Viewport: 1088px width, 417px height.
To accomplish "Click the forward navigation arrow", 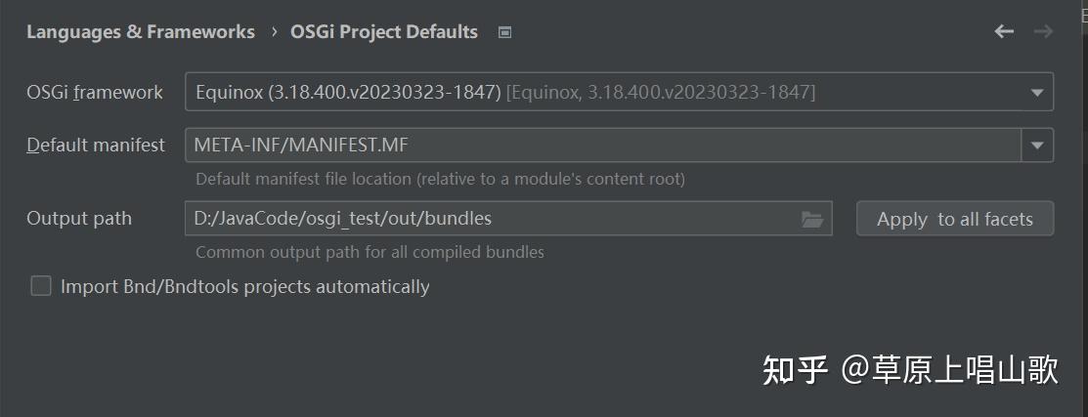I will click(x=1043, y=31).
